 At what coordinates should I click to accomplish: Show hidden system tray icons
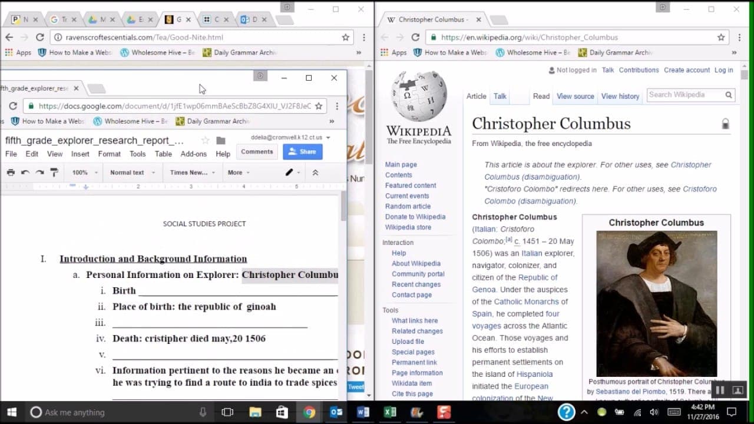coord(584,412)
